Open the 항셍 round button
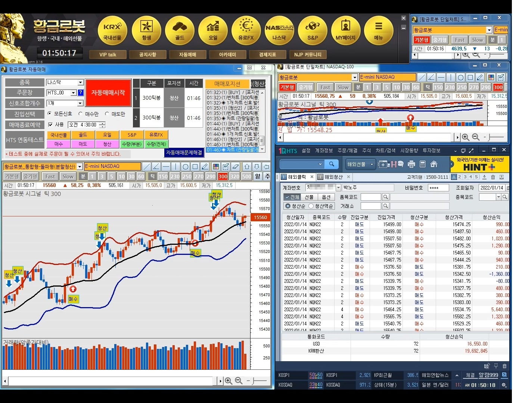The width and height of the screenshot is (513, 403). pyautogui.click(x=146, y=31)
